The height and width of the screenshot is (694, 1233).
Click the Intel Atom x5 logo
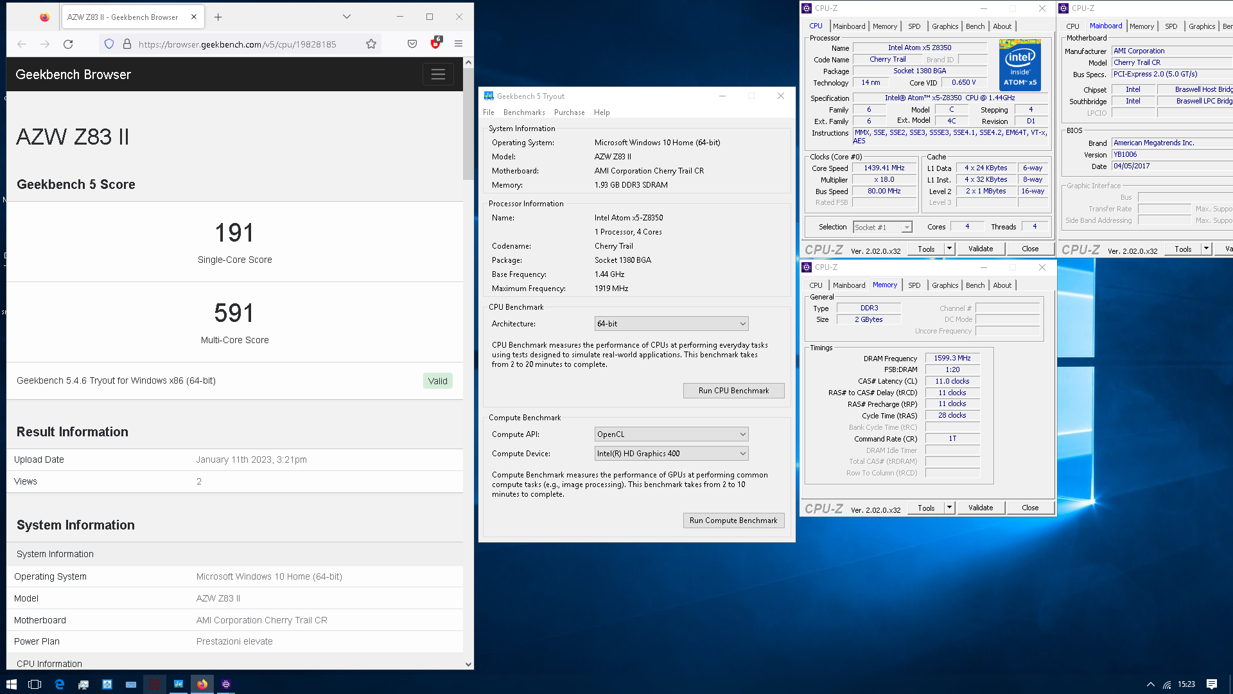click(1020, 66)
